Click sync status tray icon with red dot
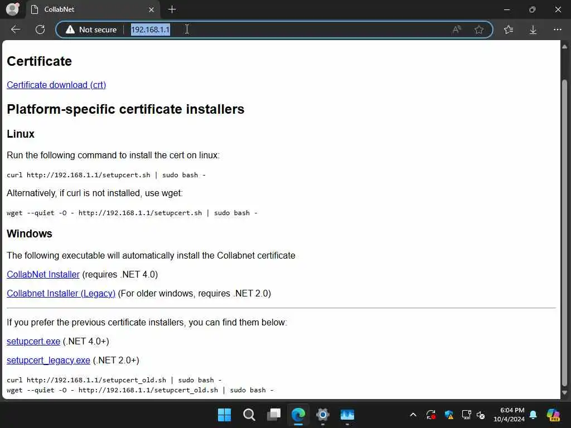 pyautogui.click(x=431, y=415)
